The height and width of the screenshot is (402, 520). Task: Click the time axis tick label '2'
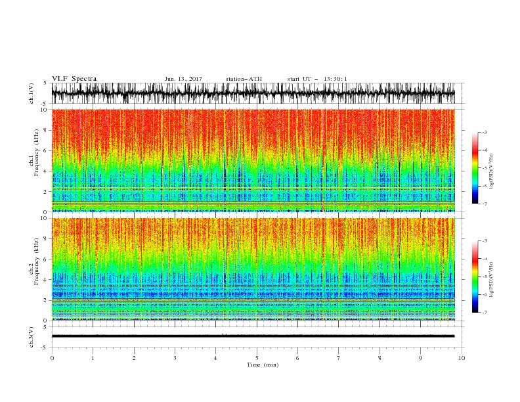tap(134, 358)
